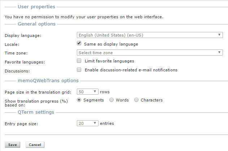The width and height of the screenshot is (228, 151).
Task: Expand the Select time zone dropdown
Action: (x=150, y=53)
